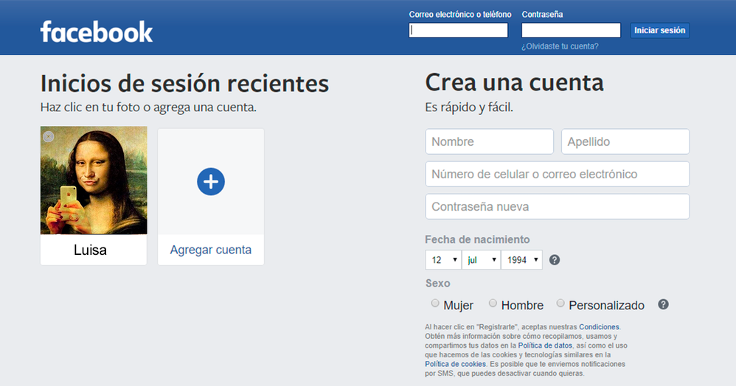Click the Iniciar sesión button
Viewport: 736px width, 386px height.
coord(659,30)
